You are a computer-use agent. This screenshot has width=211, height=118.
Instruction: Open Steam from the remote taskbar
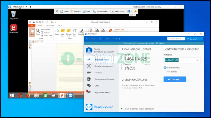point(54,95)
